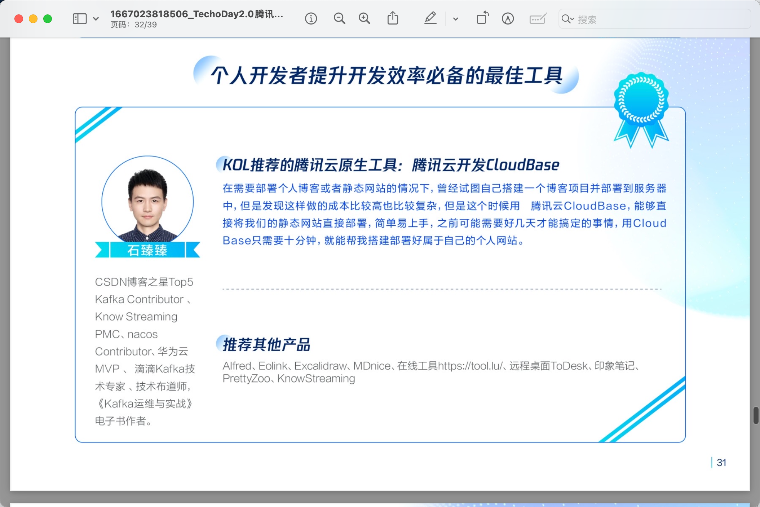Click text Excalidraw in product list

[x=321, y=366]
